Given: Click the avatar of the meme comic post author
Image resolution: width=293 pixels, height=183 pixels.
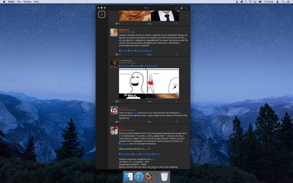Looking at the screenshot, I should click(x=114, y=63).
